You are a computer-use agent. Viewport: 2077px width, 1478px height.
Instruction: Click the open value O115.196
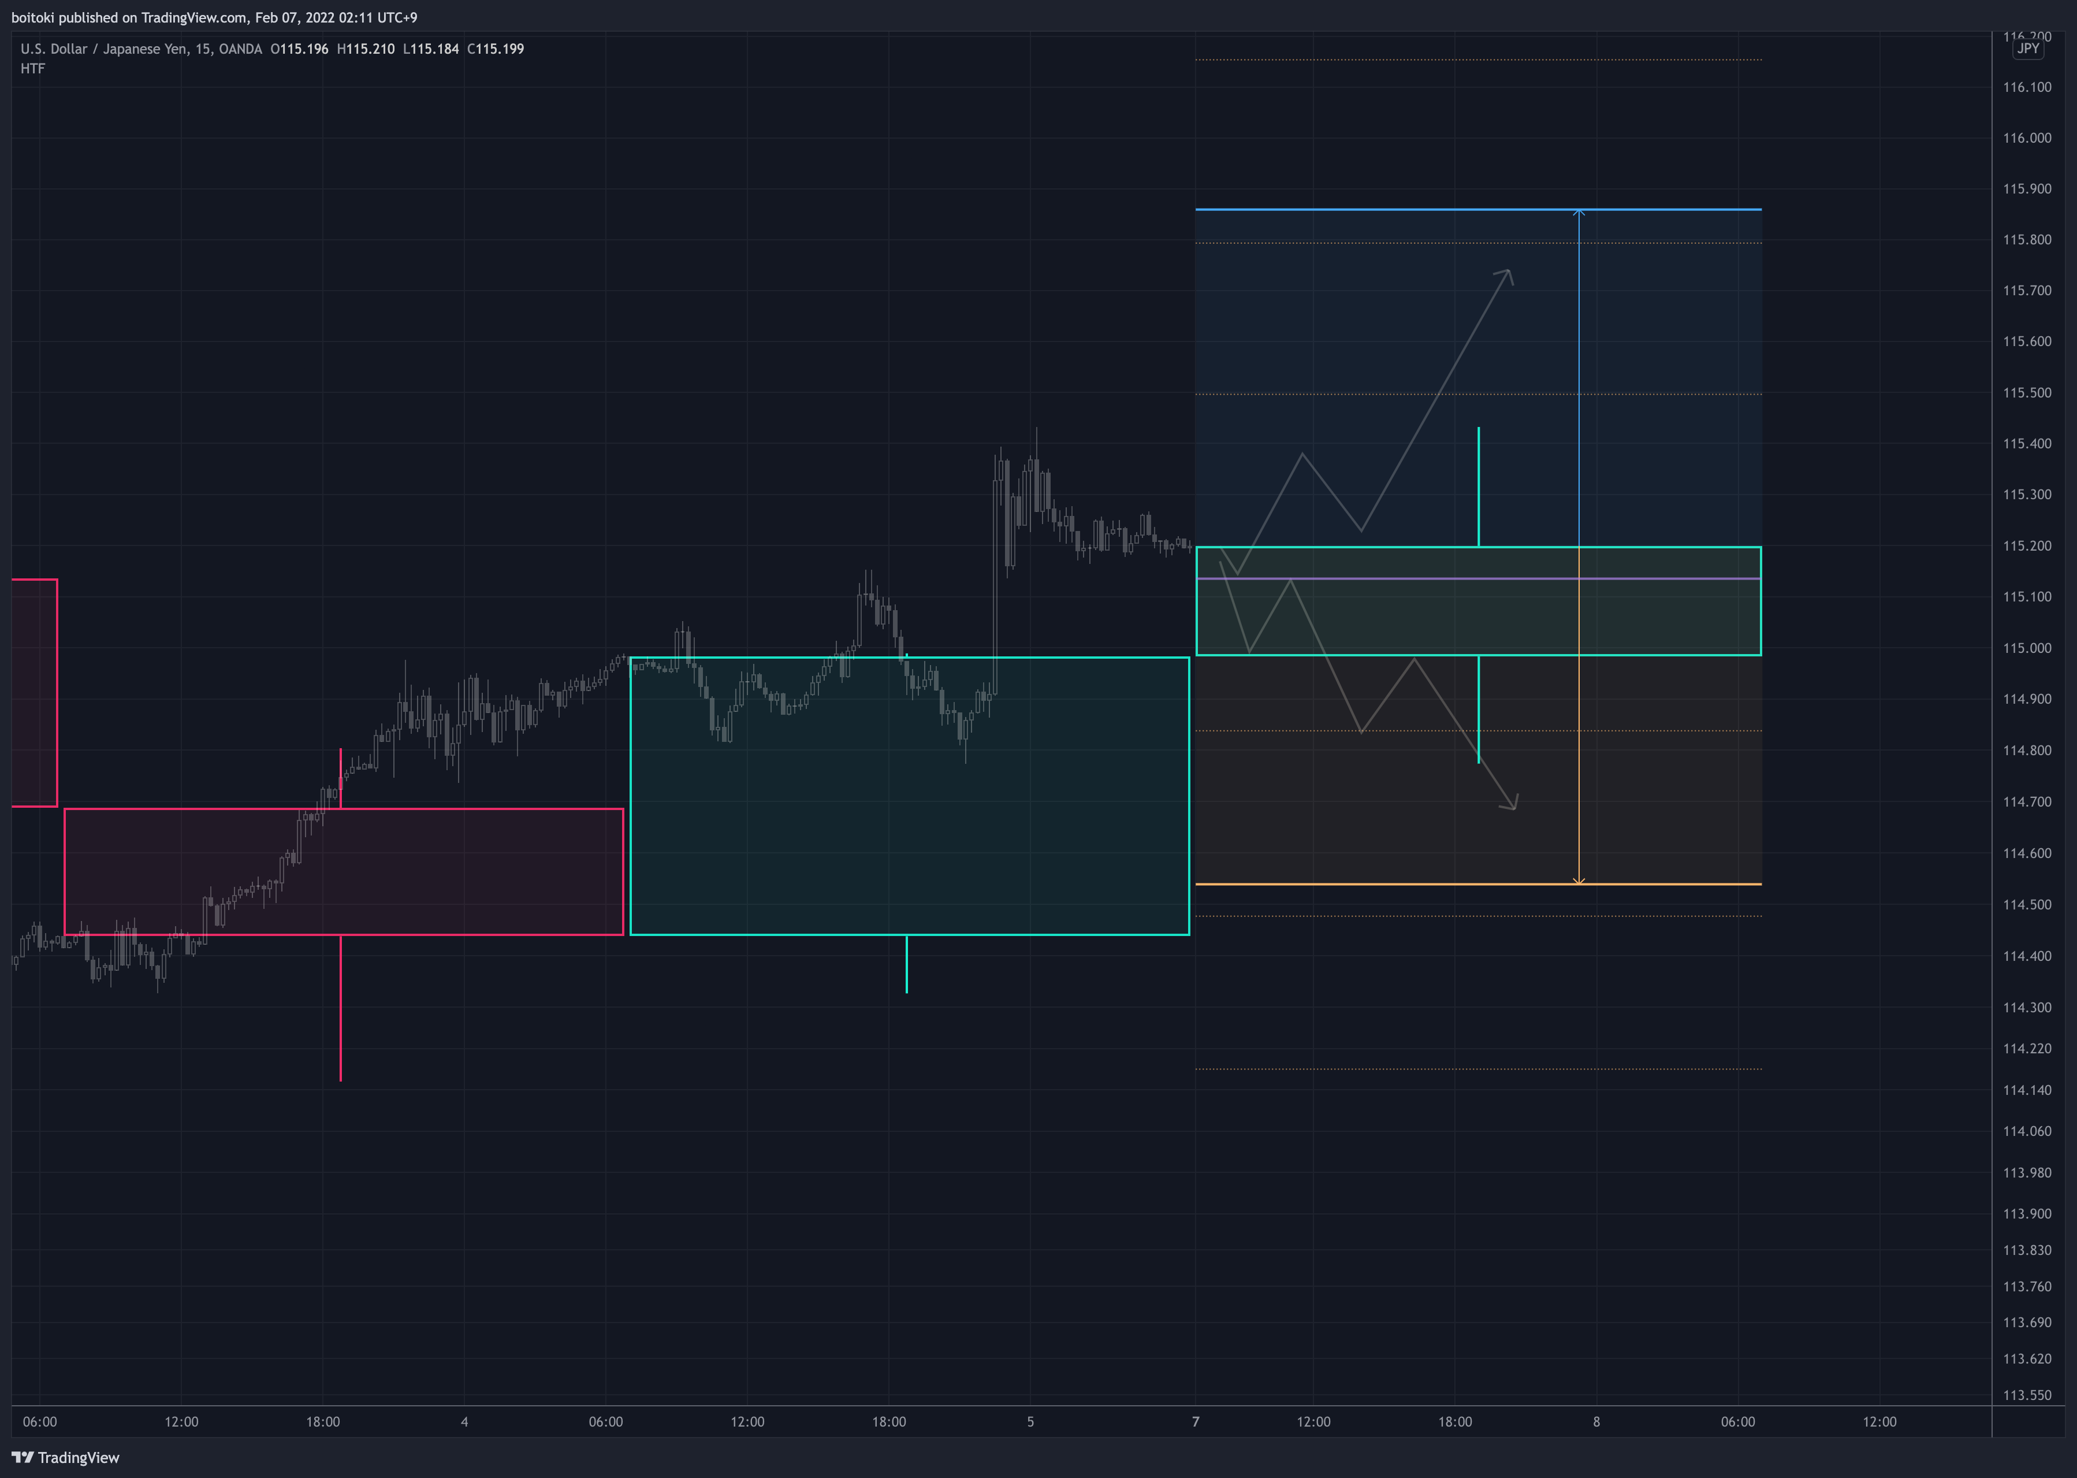click(299, 49)
